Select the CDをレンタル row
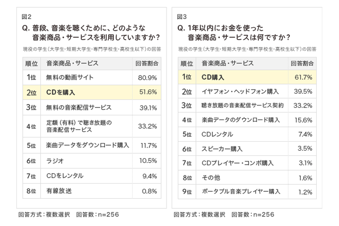Viewport: 339px width, 226px height. coord(92,176)
